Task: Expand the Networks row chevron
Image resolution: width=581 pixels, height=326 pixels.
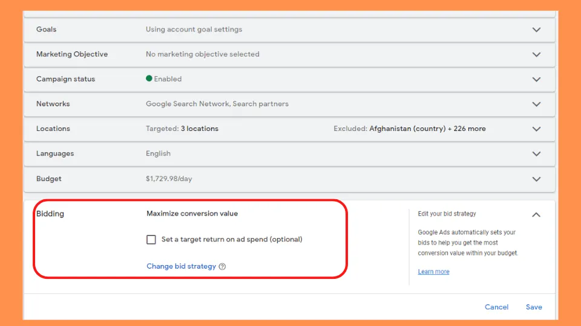Action: [x=536, y=104]
